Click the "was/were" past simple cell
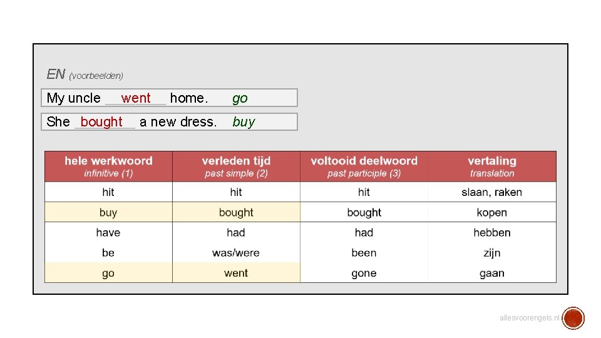 click(236, 253)
